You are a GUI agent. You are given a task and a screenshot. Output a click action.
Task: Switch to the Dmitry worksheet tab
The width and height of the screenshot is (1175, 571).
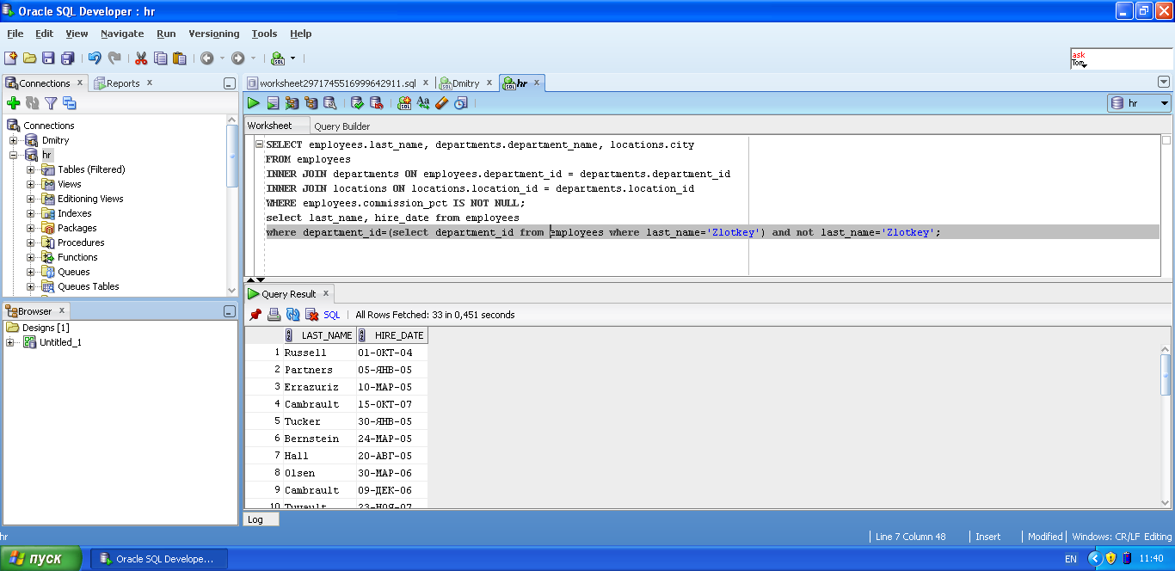466,83
